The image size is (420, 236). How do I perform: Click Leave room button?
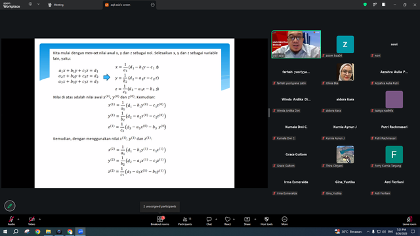(x=409, y=221)
